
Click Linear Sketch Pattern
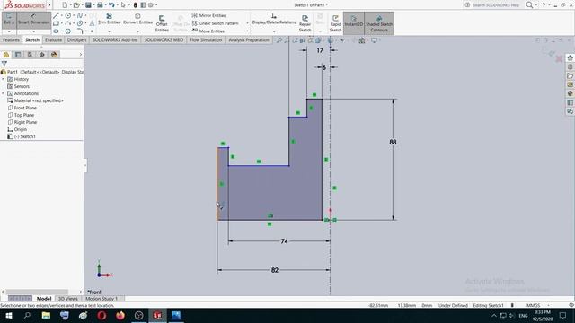coord(216,23)
